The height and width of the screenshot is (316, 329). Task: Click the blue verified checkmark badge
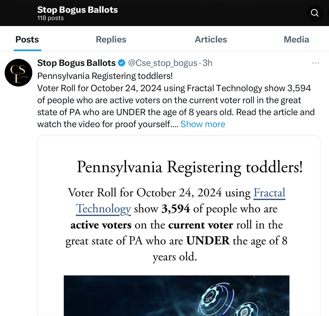point(122,63)
